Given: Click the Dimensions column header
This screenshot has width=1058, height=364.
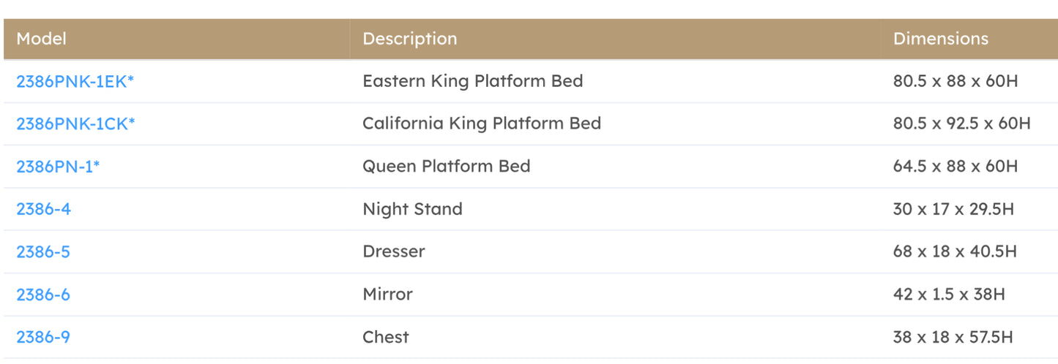Looking at the screenshot, I should (x=941, y=39).
